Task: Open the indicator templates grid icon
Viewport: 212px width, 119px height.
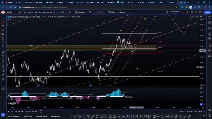Action: [90, 12]
